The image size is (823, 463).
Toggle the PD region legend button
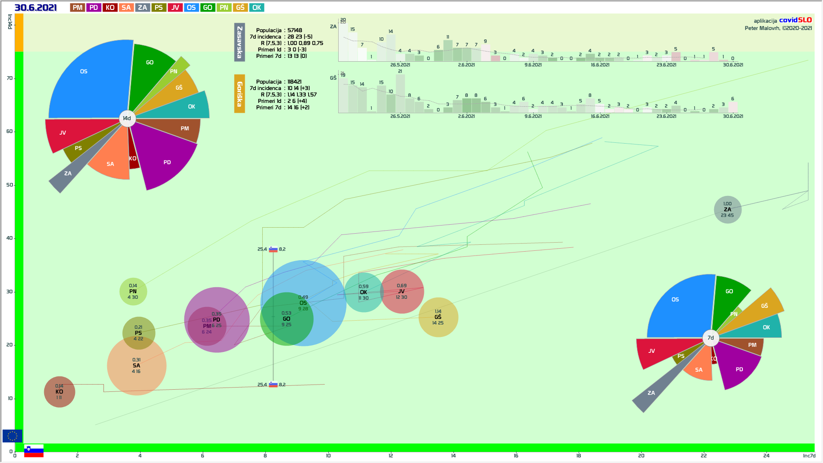(93, 8)
